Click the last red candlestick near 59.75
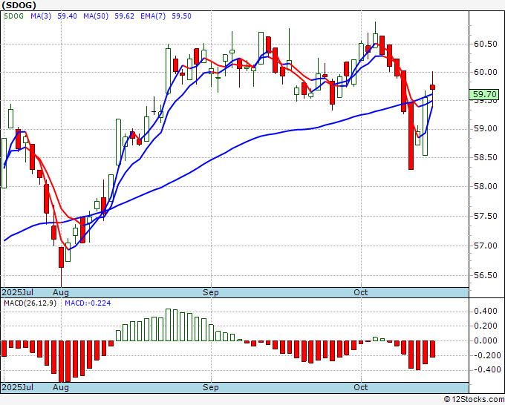This screenshot has width=505, height=405. pos(432,88)
